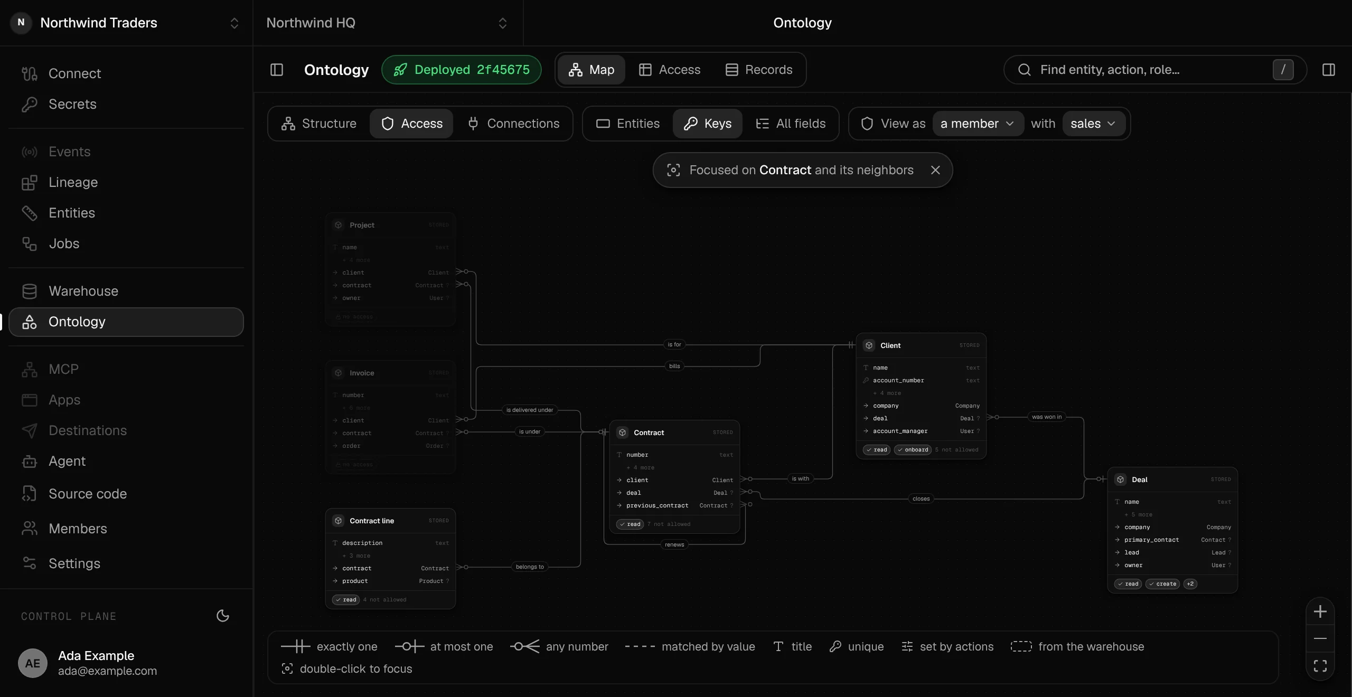Open Warehouse in the sidebar
This screenshot has height=697, width=1352.
coord(126,291)
